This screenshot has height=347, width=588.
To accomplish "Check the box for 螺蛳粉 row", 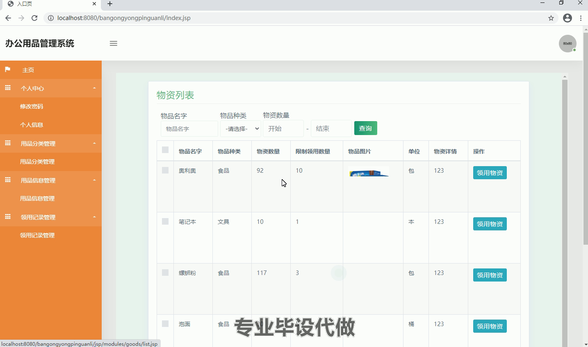I will pyautogui.click(x=165, y=273).
